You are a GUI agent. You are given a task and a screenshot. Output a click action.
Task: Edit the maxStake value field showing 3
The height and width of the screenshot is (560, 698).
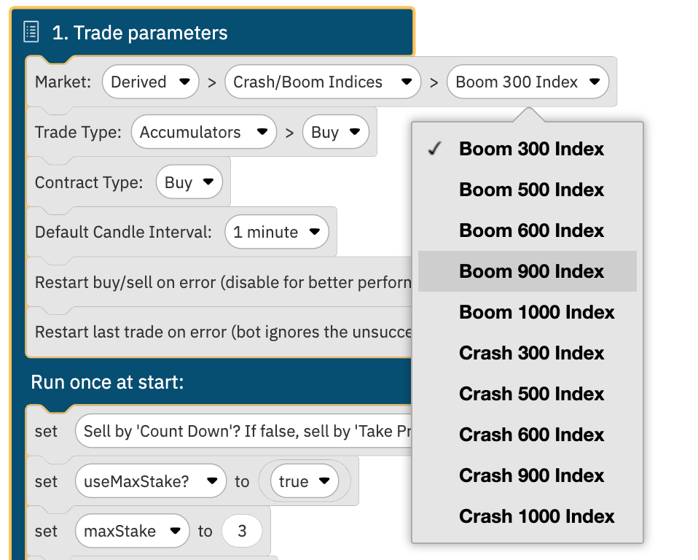[x=242, y=531]
